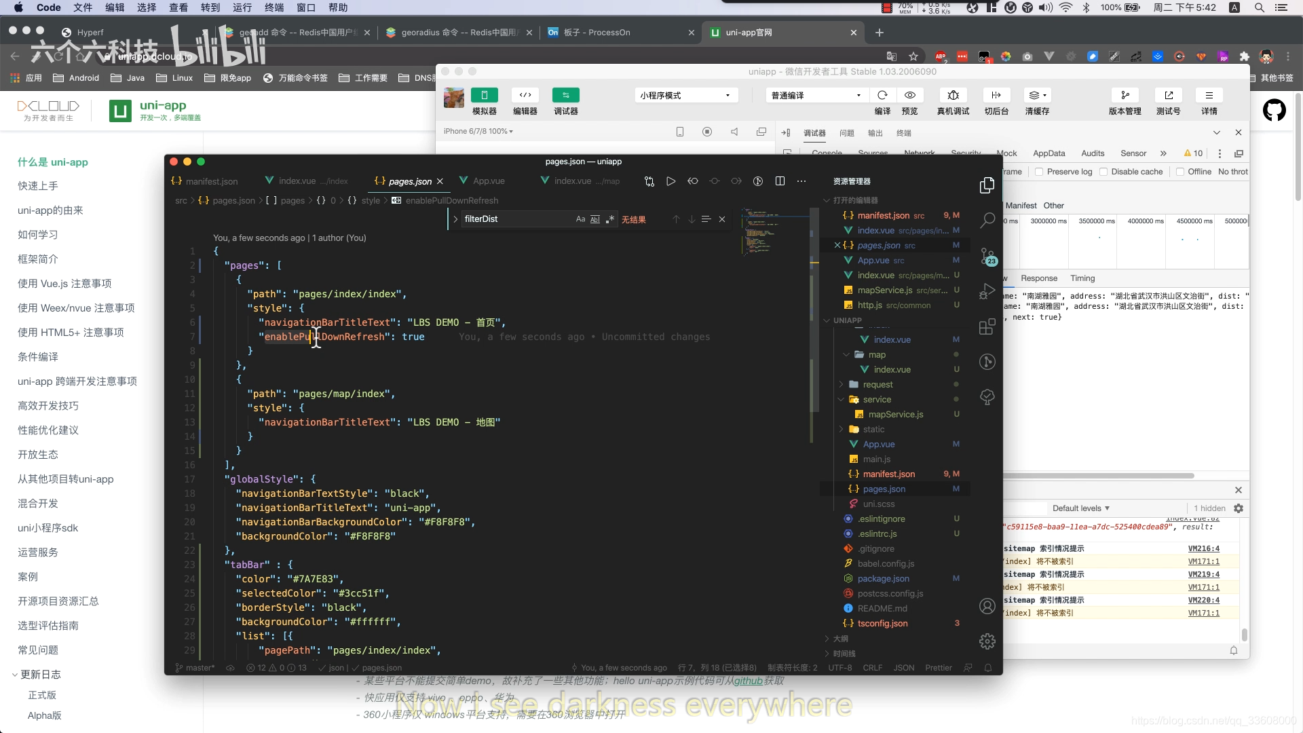Open the 小程序模式 mode dropdown
Viewport: 1303px width, 733px height.
pos(685,95)
